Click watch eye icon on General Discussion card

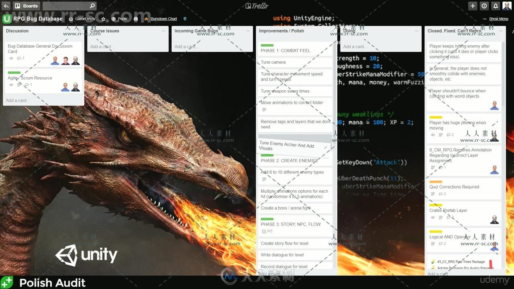click(11, 59)
